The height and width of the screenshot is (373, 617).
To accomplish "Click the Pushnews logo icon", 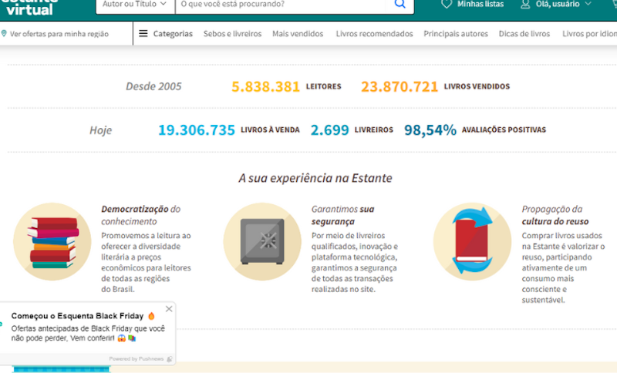I will click(x=170, y=359).
